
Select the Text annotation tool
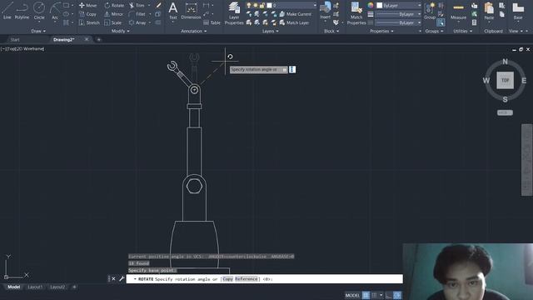click(173, 11)
